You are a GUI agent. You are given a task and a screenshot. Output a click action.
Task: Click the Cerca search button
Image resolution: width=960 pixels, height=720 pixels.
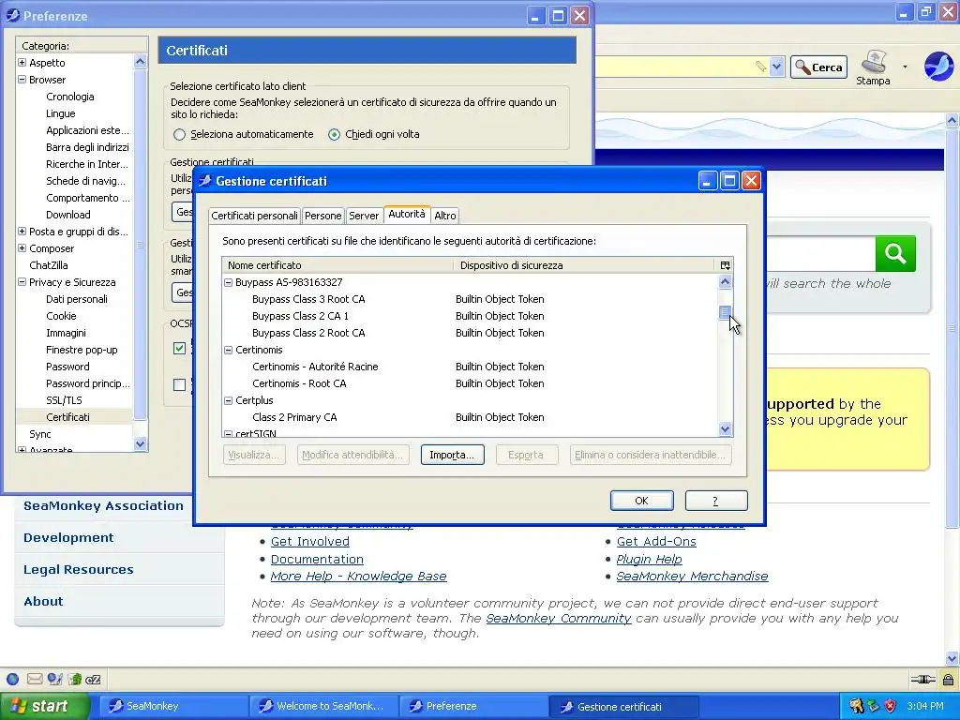(x=818, y=67)
